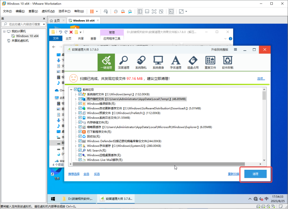The width and height of the screenshot is (288, 209).
Task: Open the 虚拟机 menu in VMware
Action: pyautogui.click(x=48, y=11)
